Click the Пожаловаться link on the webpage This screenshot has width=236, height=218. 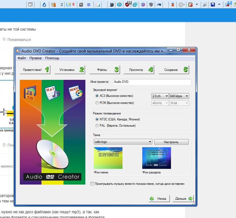19,40
